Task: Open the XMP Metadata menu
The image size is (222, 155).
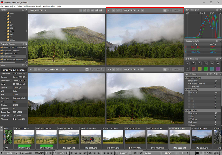Action: pos(49,6)
